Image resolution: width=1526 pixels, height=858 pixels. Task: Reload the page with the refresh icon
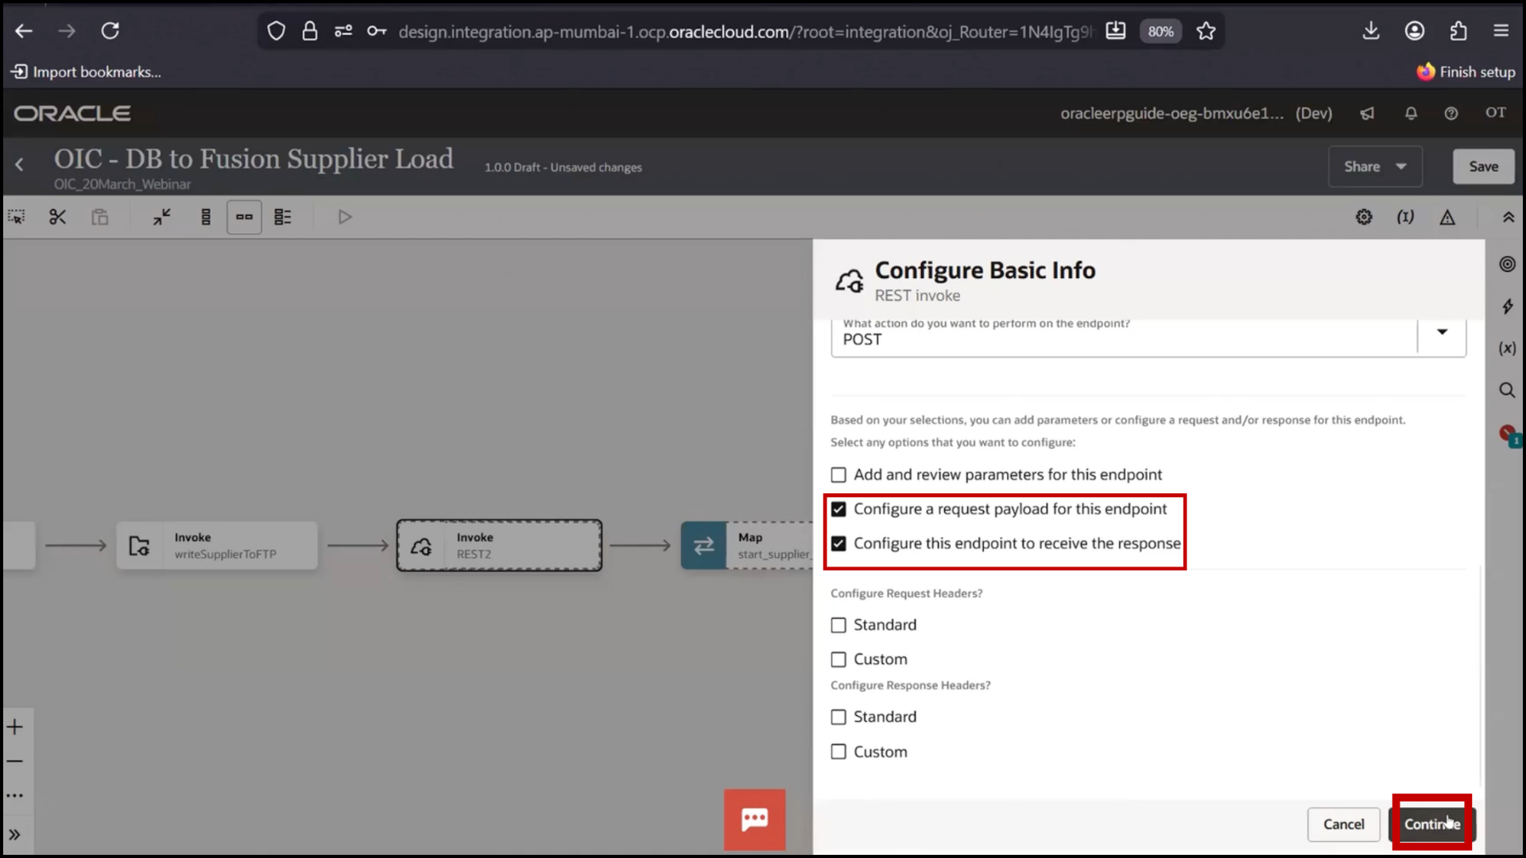[x=110, y=31]
